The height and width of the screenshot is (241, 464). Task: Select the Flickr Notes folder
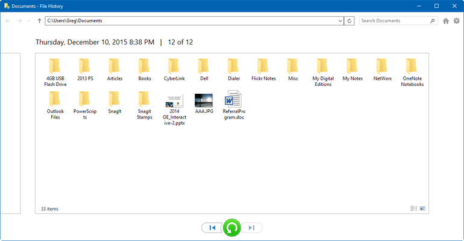[x=264, y=70]
